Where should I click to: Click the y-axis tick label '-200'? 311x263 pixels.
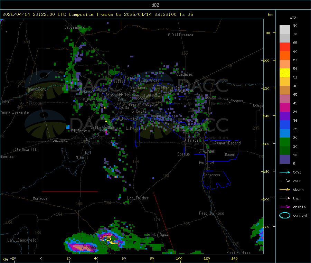point(265,199)
